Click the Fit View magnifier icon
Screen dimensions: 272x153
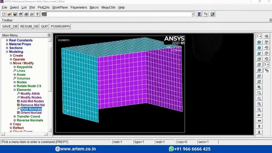pos(259,87)
